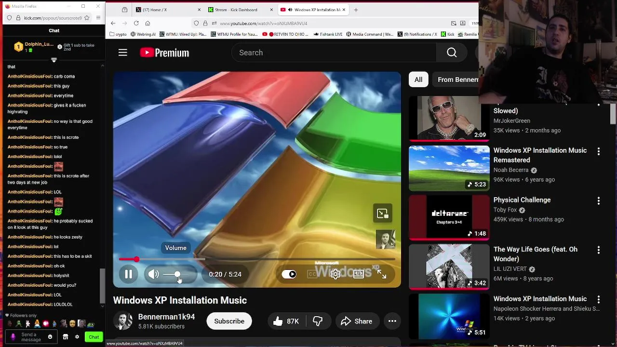Open more actions ellipsis below the video

point(392,321)
